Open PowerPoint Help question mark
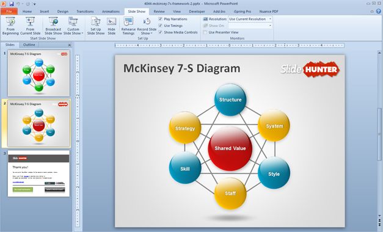The width and height of the screenshot is (383, 232). pos(379,11)
